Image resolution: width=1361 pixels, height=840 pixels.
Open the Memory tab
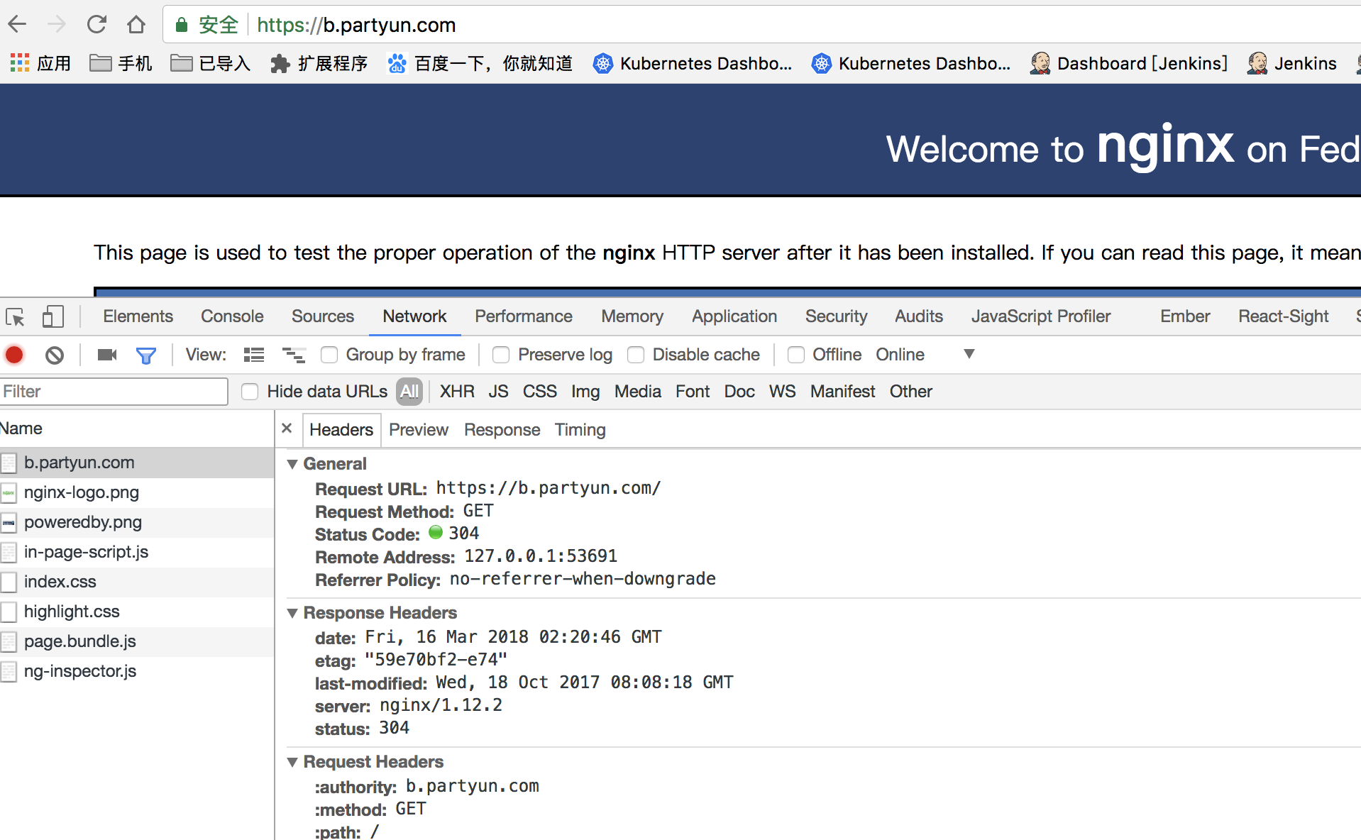coord(632,316)
